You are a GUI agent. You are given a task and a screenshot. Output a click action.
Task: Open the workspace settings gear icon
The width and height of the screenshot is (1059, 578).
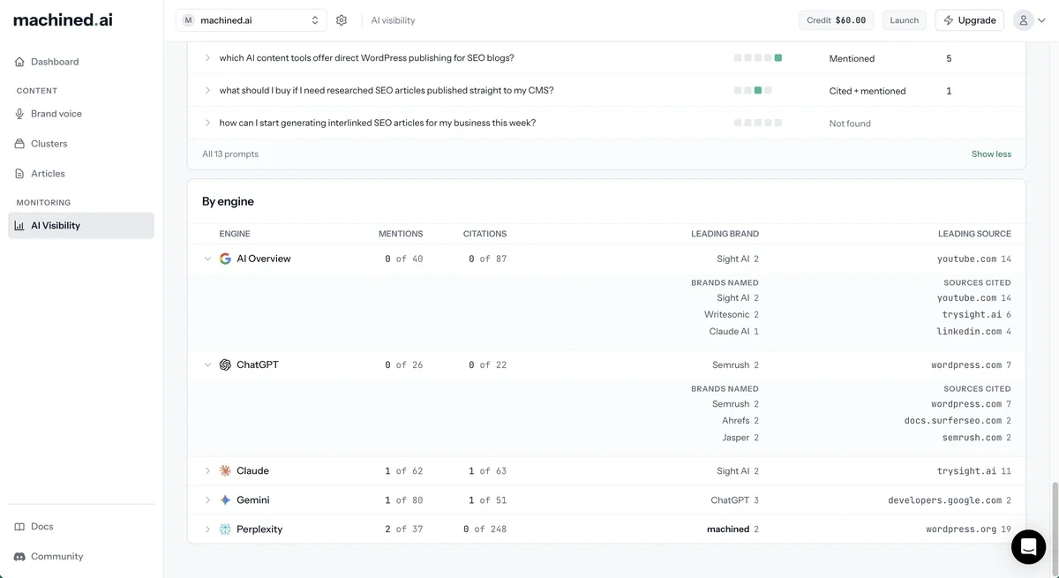342,20
